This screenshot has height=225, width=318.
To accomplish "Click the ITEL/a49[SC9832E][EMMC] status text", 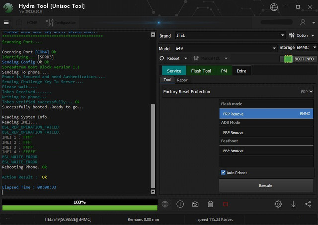I will [68, 219].
